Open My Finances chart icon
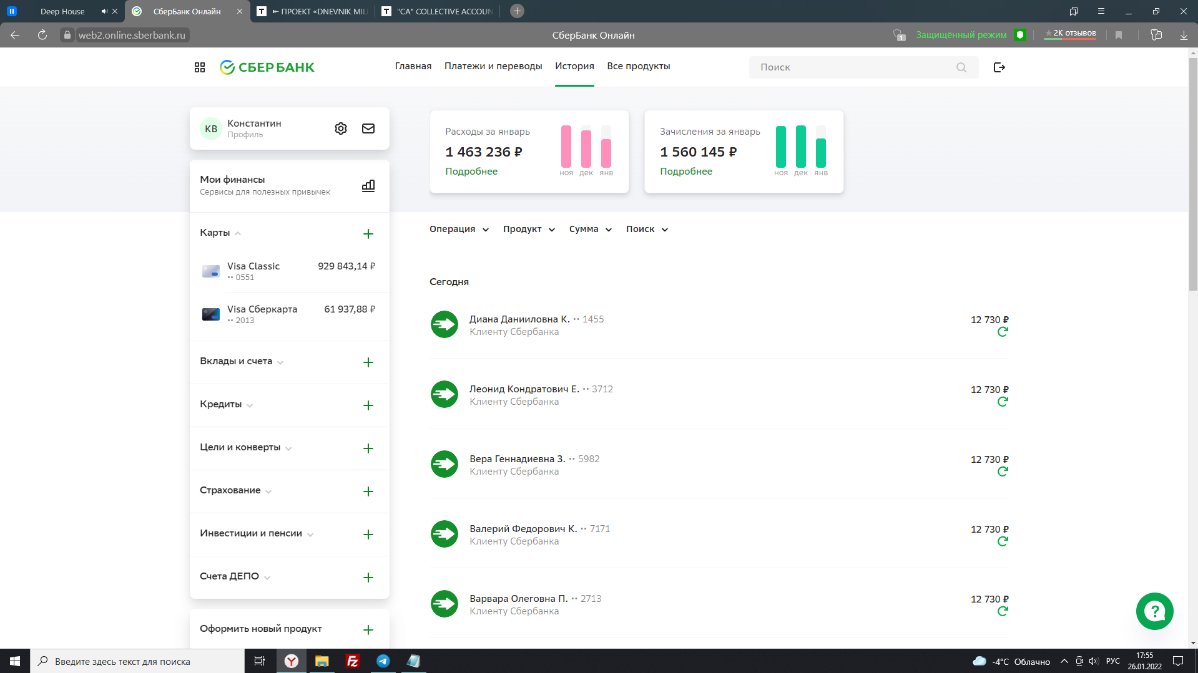The height and width of the screenshot is (673, 1198). pos(368,186)
